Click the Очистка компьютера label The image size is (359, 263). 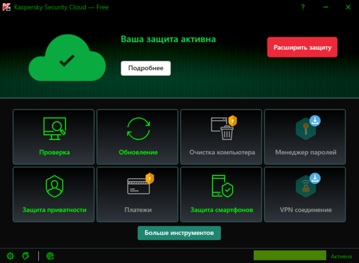pyautogui.click(x=222, y=152)
